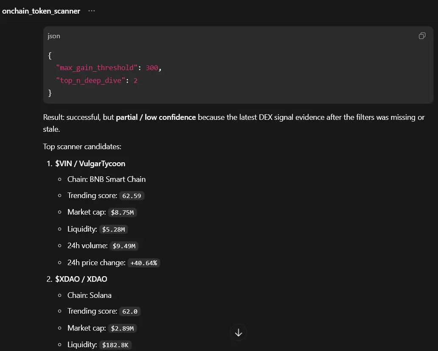438x351 pixels.
Task: Click the 62.59 trending score chip
Action: click(x=132, y=196)
